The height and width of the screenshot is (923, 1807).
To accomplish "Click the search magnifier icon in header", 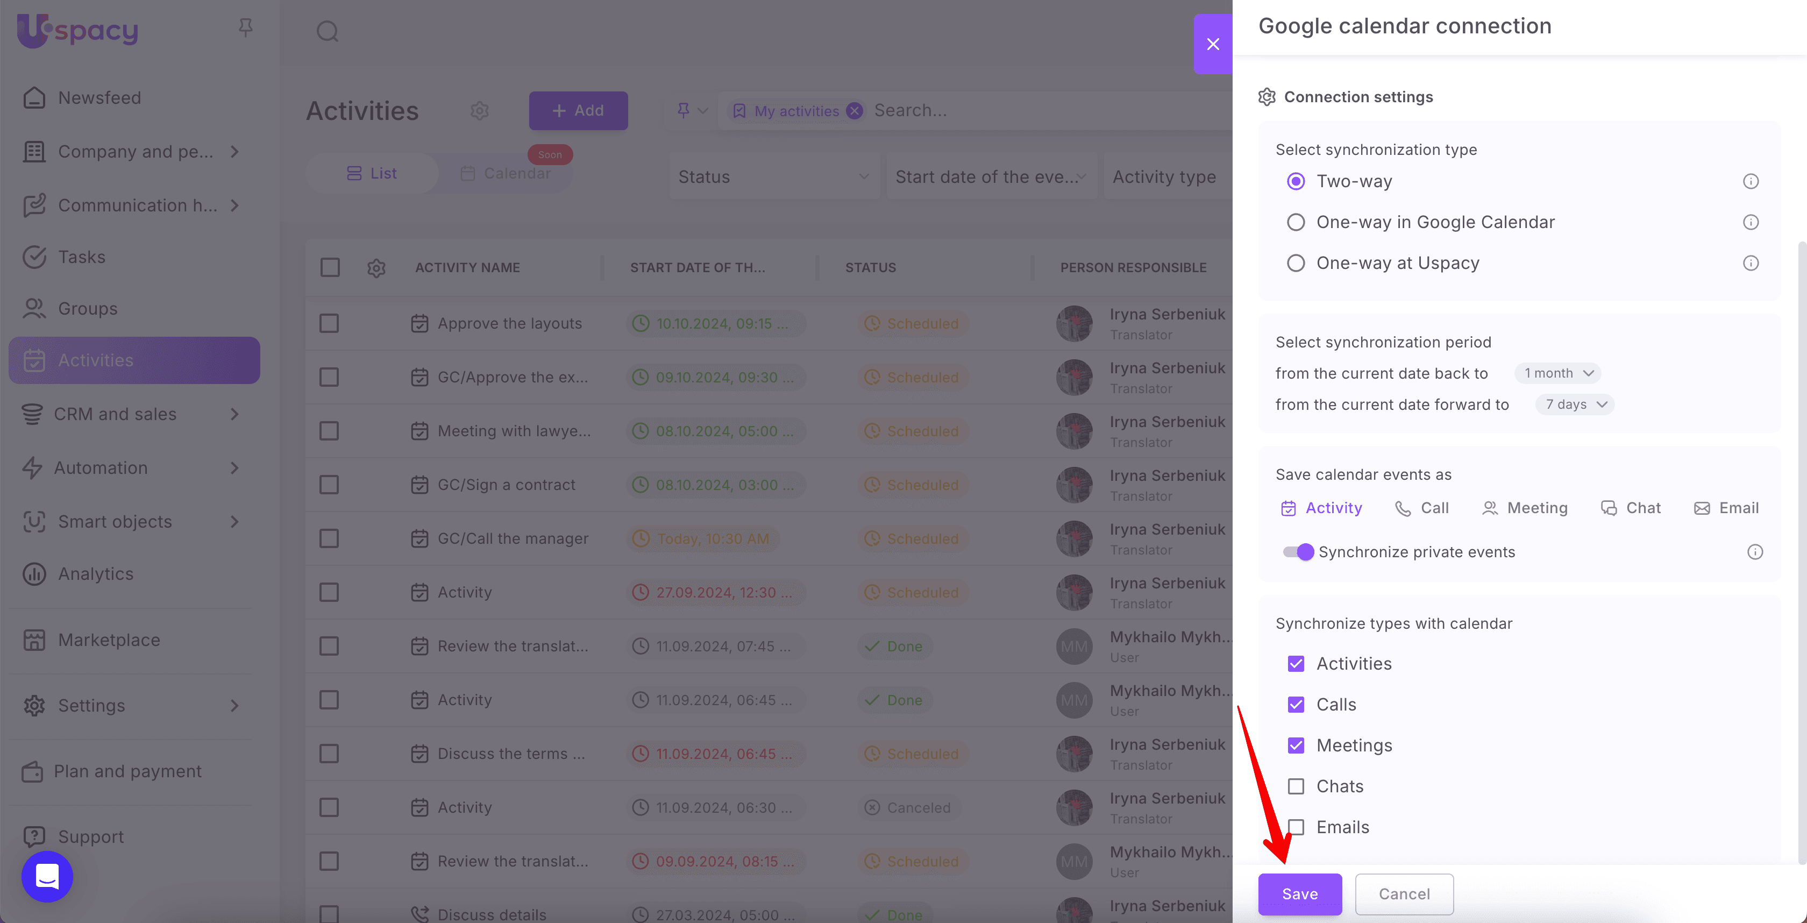I will coord(327,32).
